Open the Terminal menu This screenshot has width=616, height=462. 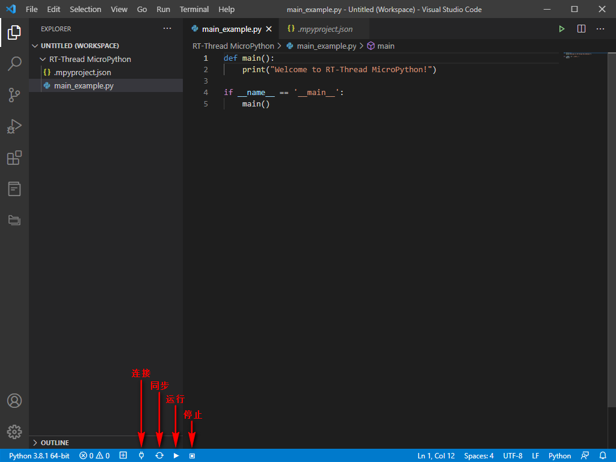coord(194,9)
